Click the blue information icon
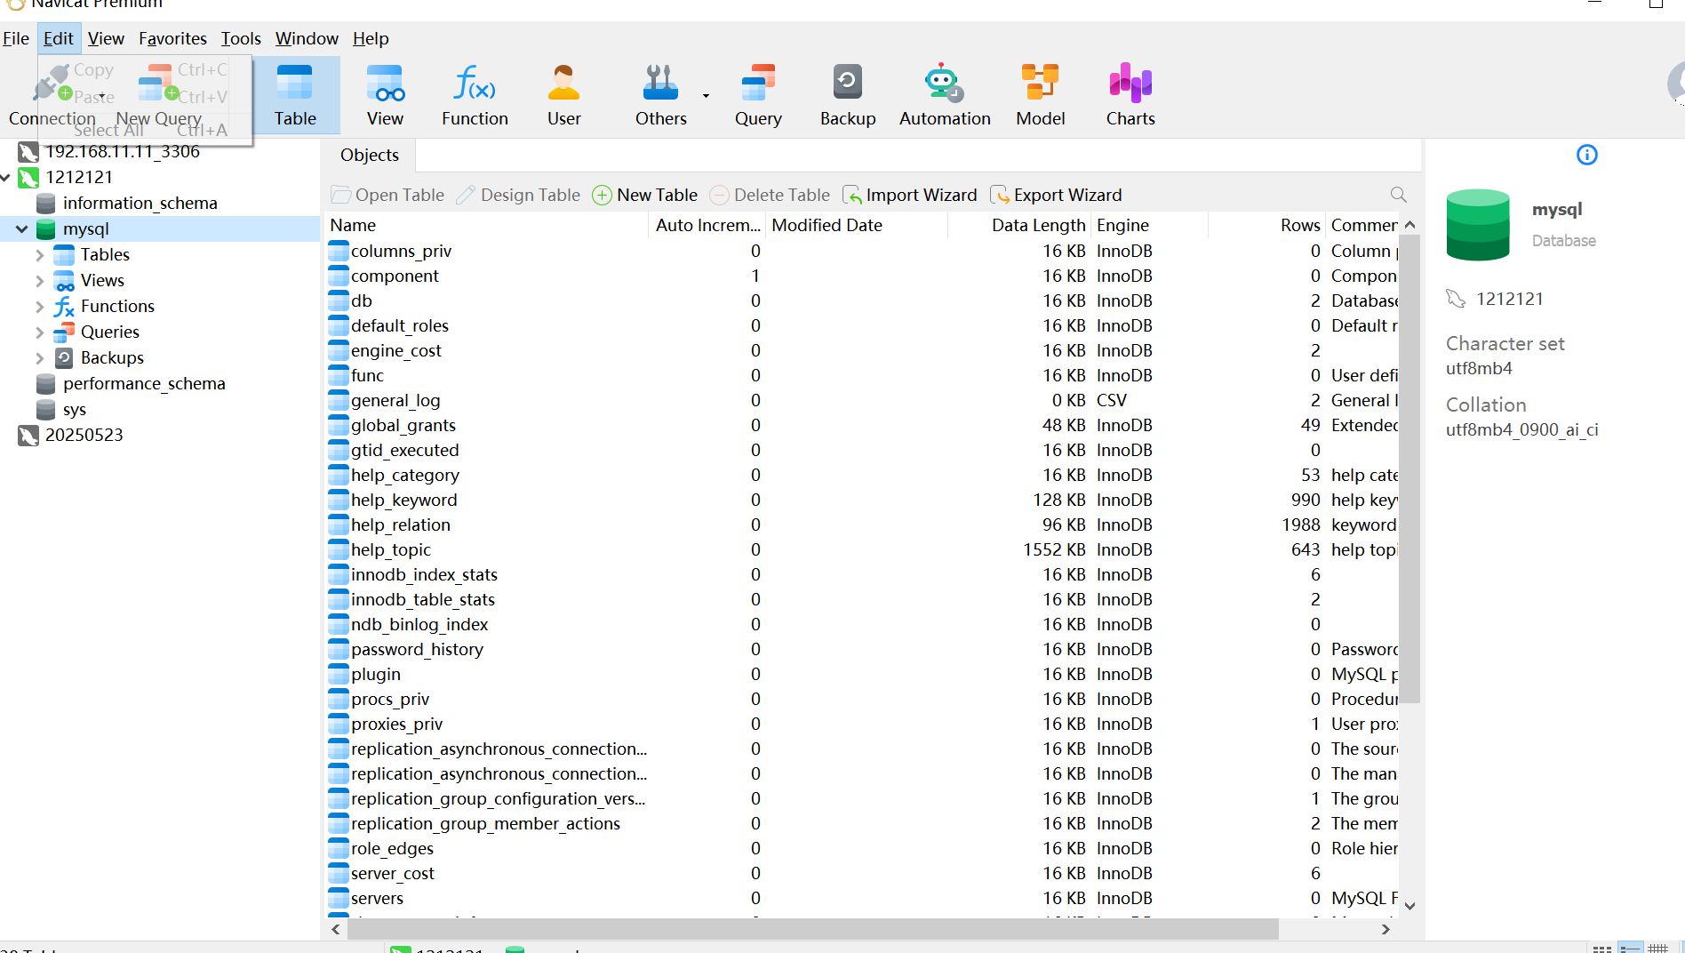This screenshot has width=1685, height=953. pyautogui.click(x=1586, y=155)
